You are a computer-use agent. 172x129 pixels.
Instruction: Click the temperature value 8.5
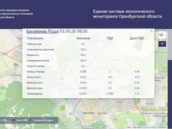pyautogui.click(x=83, y=44)
